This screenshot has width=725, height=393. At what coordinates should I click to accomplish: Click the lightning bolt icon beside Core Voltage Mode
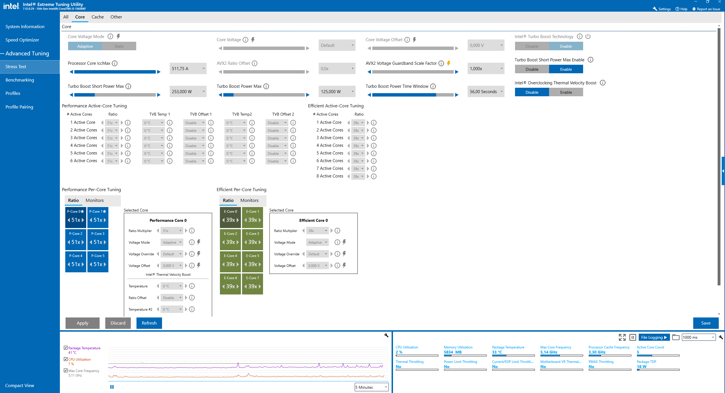(x=118, y=36)
